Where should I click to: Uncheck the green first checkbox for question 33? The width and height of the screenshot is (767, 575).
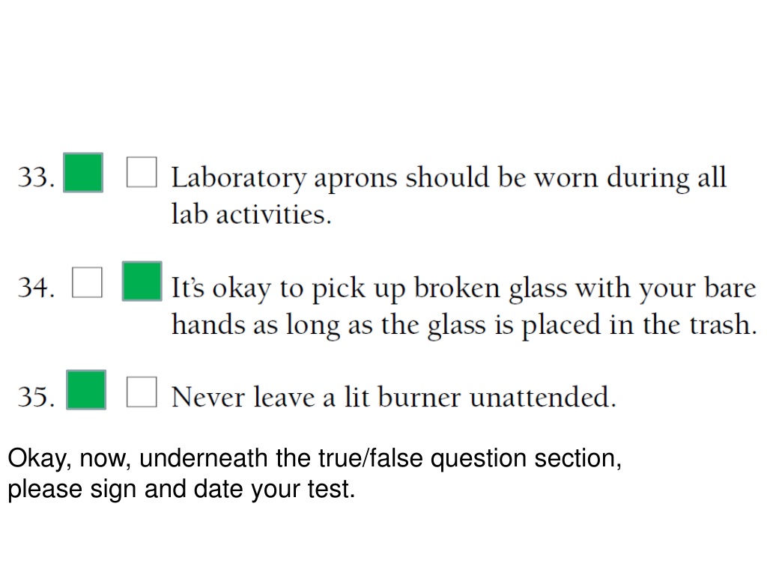click(83, 173)
